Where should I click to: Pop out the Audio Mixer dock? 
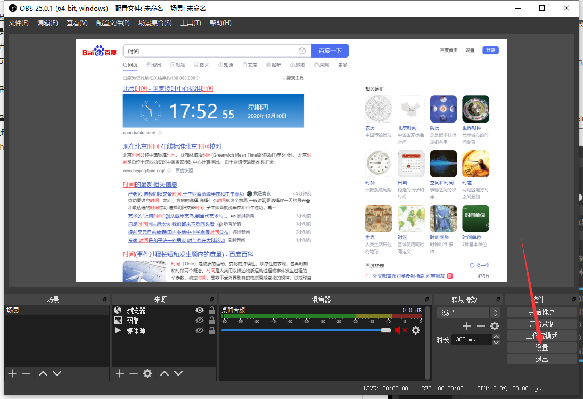(427, 299)
